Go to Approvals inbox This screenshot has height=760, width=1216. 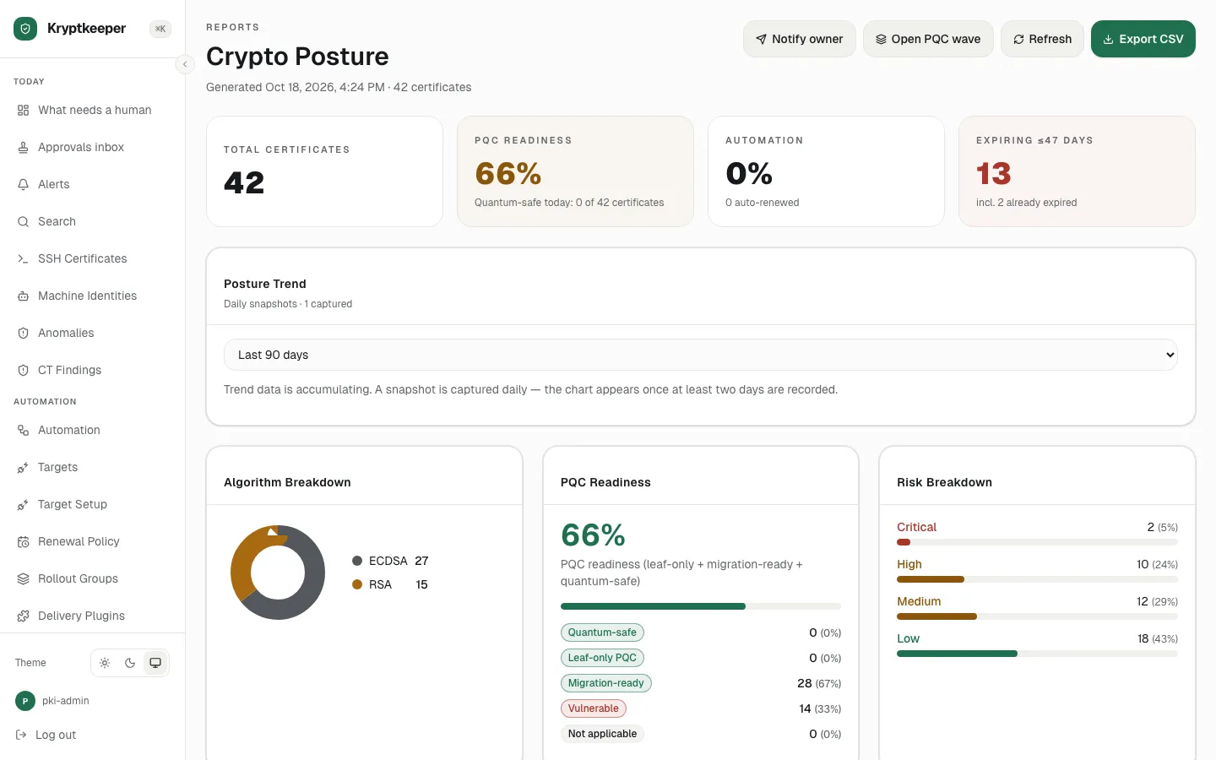coord(93,147)
